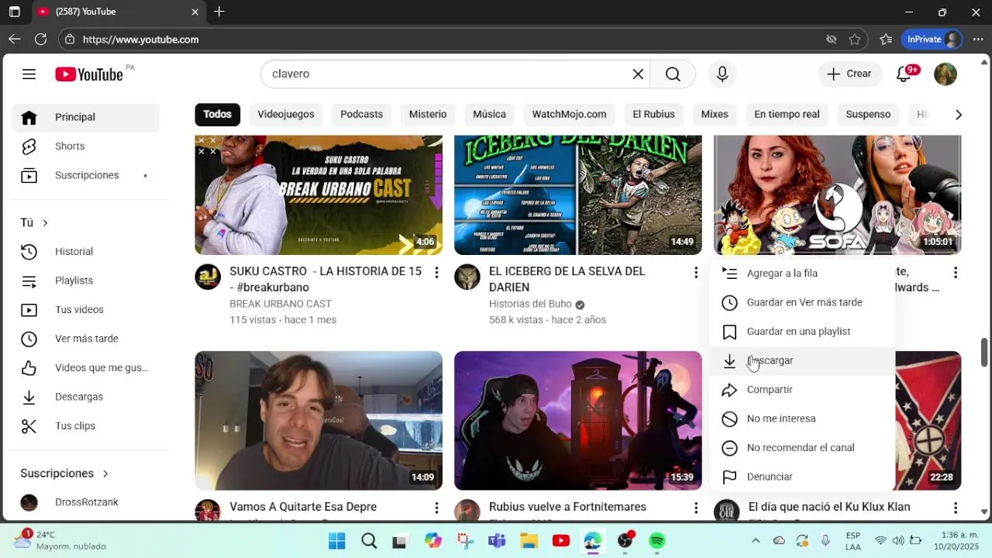Open Historial in the sidebar
992x558 pixels.
tap(85, 251)
